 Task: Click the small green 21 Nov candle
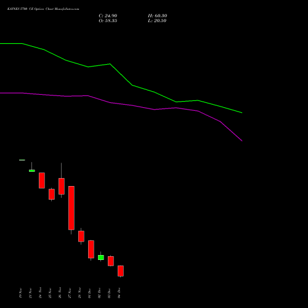(x=32, y=171)
